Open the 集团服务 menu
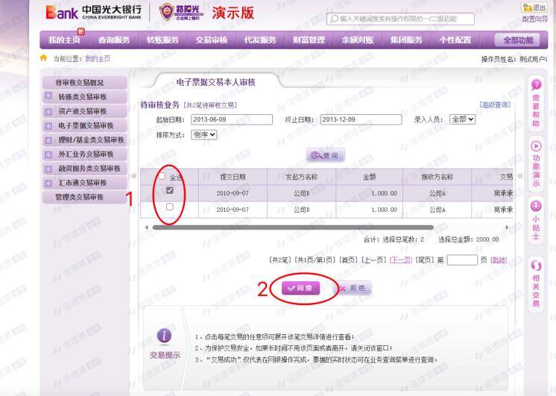This screenshot has width=556, height=396. pos(406,40)
